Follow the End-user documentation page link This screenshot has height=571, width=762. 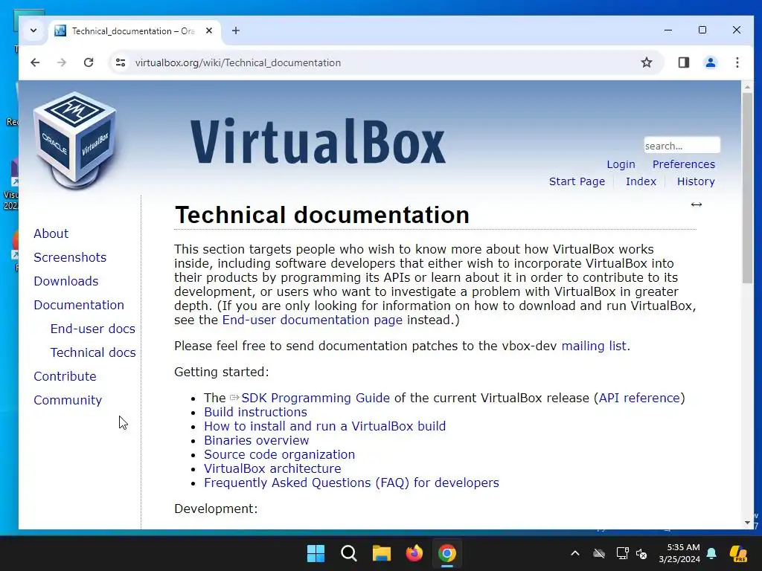pyautogui.click(x=312, y=320)
